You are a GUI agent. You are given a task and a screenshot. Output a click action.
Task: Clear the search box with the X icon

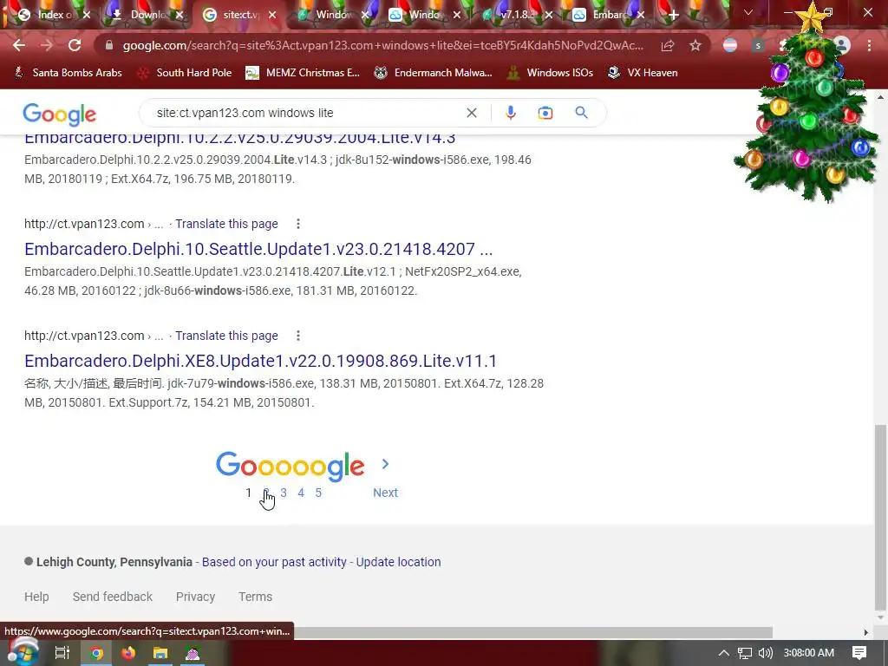[471, 113]
